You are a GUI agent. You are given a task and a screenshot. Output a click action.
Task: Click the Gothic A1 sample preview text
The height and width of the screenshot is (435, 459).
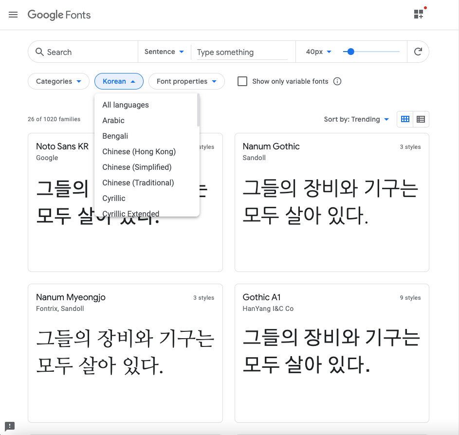pyautogui.click(x=331, y=350)
